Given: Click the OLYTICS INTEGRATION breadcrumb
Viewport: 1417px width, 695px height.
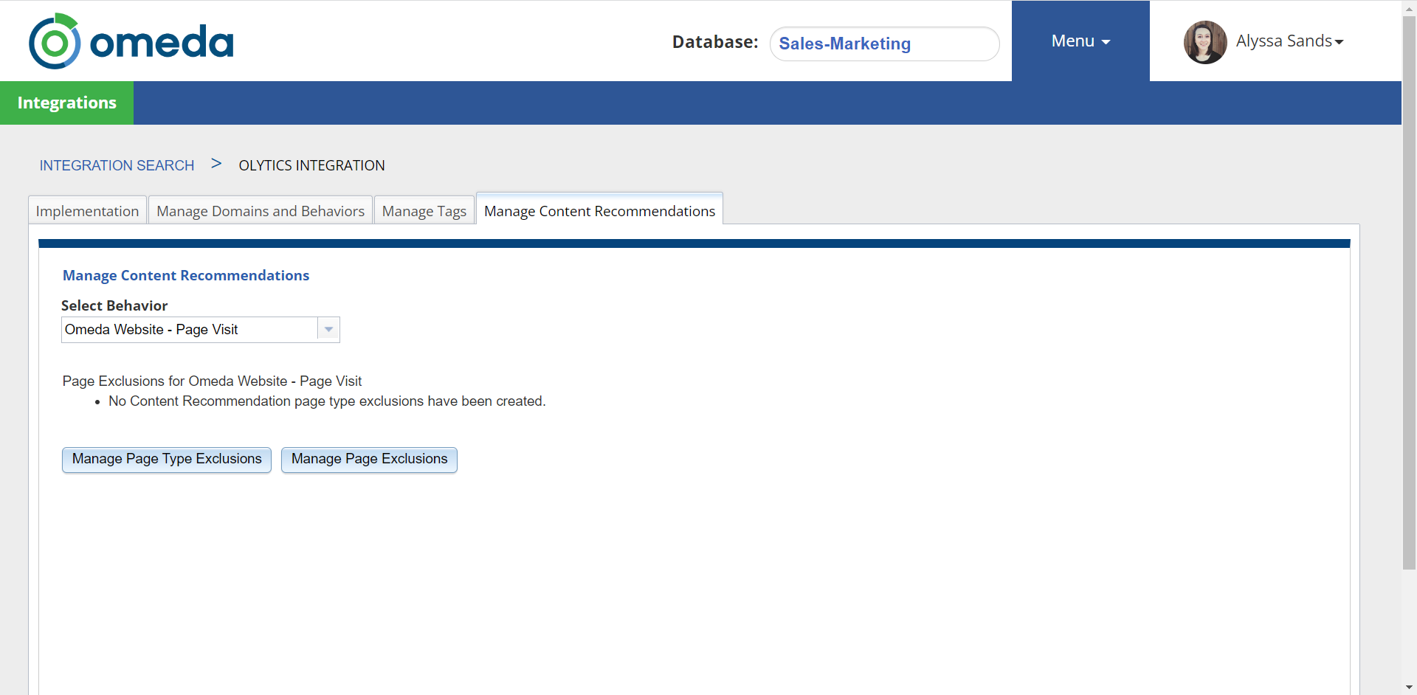Looking at the screenshot, I should pos(311,165).
